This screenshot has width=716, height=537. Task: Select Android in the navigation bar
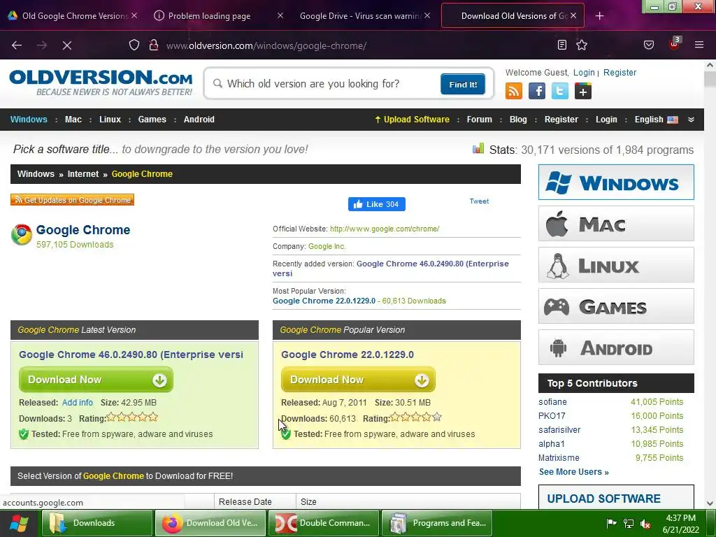pyautogui.click(x=199, y=120)
